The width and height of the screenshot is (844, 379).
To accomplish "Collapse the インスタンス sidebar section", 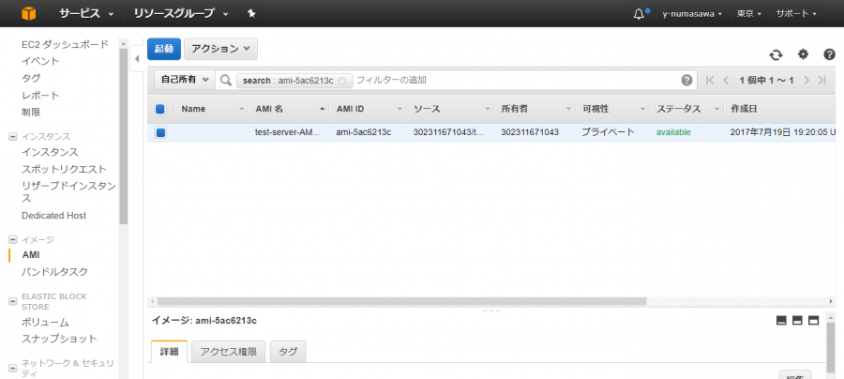I will tap(13, 137).
